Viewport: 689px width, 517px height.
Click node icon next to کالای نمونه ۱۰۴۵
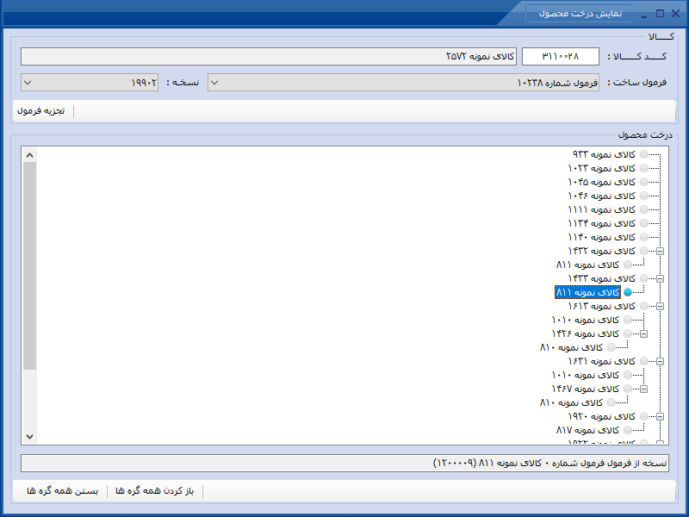pos(643,182)
